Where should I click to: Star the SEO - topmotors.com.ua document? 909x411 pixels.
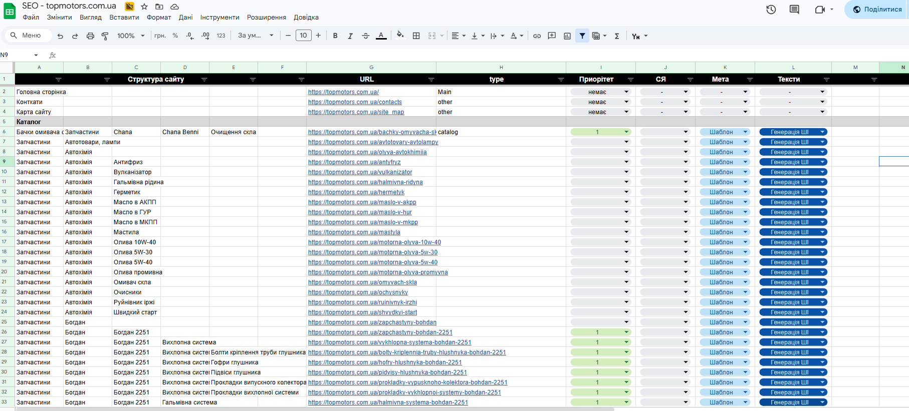point(144,7)
